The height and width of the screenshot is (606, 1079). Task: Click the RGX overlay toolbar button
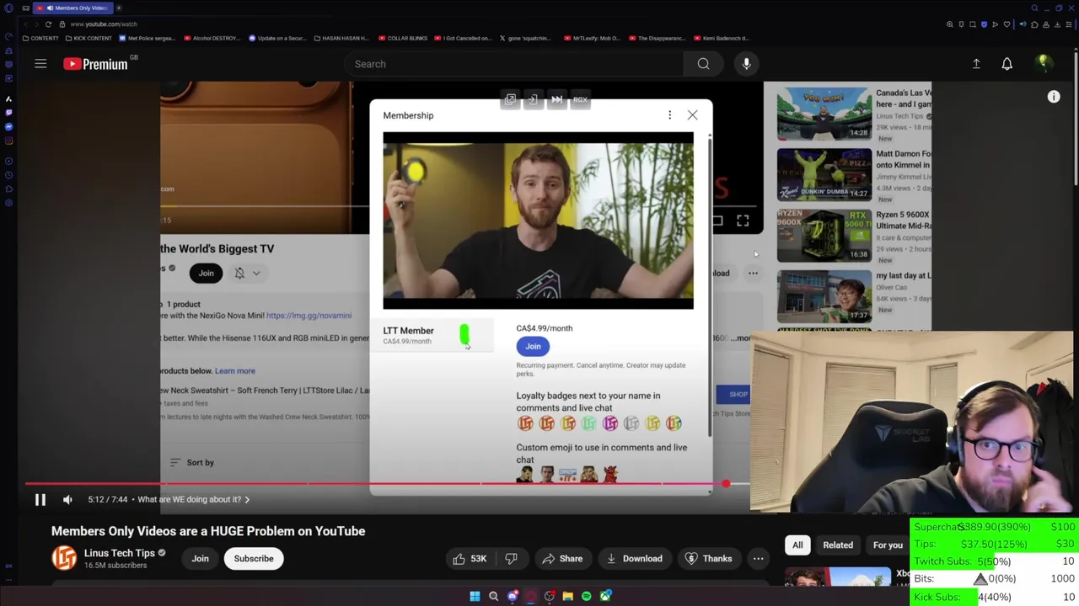tap(580, 100)
